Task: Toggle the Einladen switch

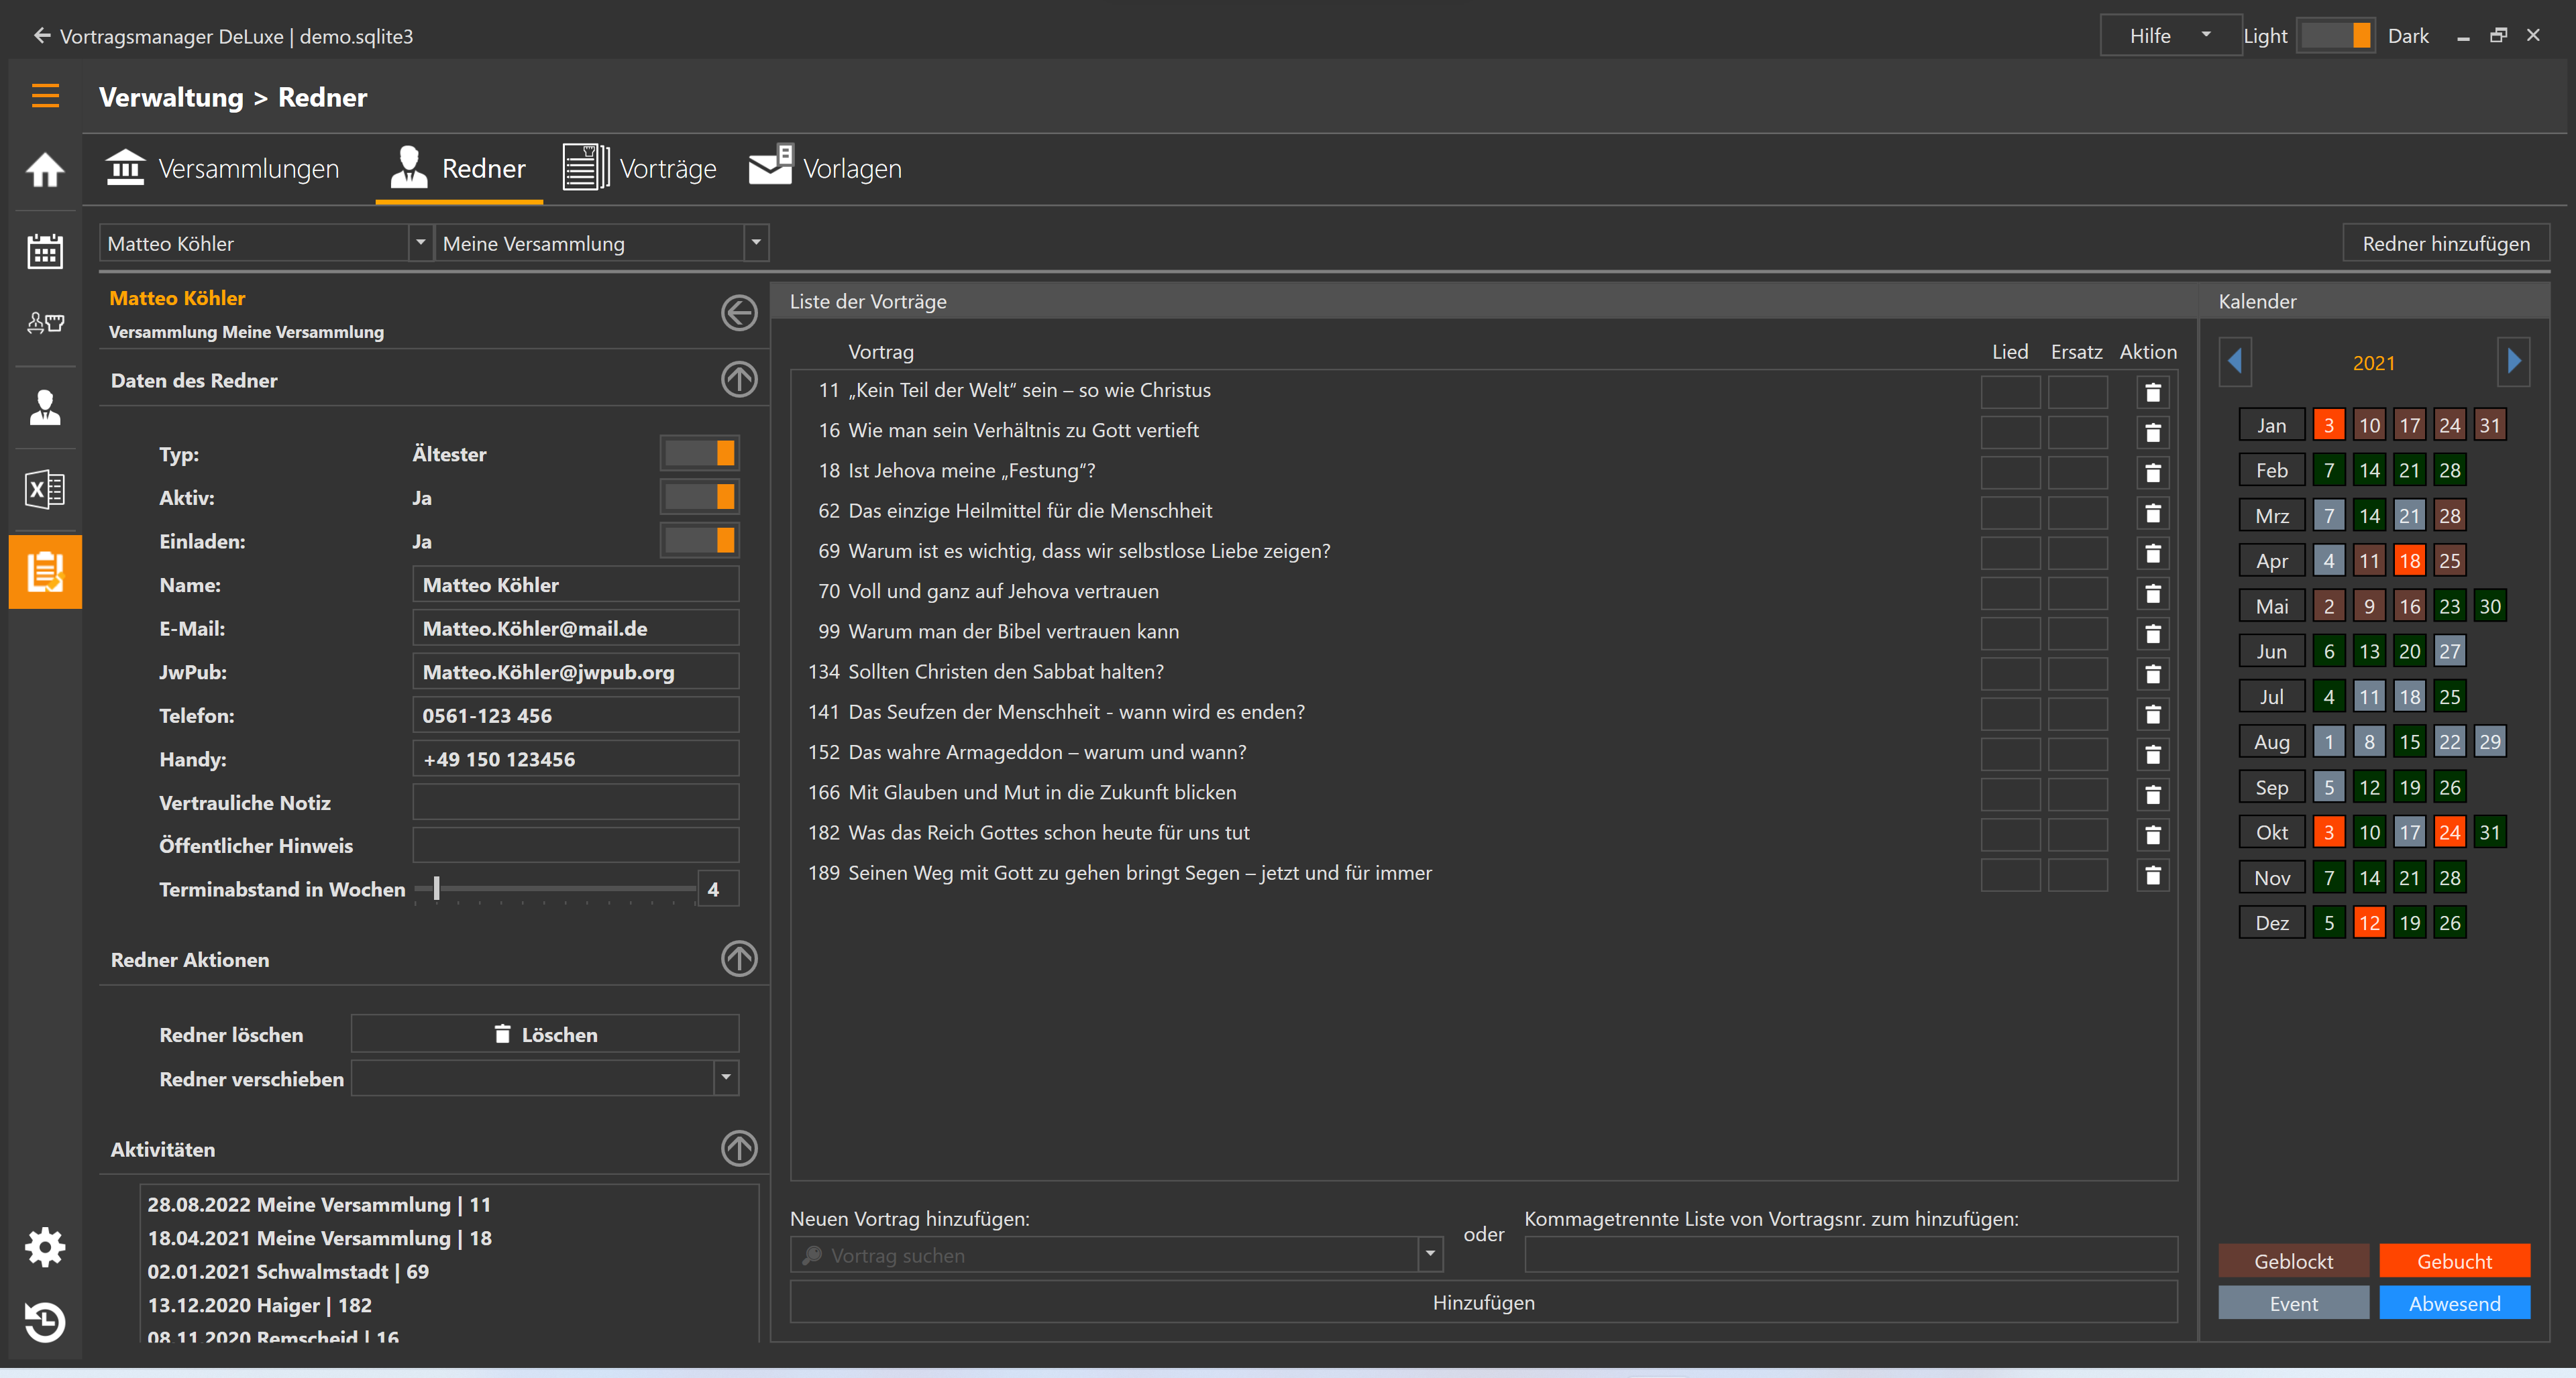Action: pyautogui.click(x=700, y=540)
